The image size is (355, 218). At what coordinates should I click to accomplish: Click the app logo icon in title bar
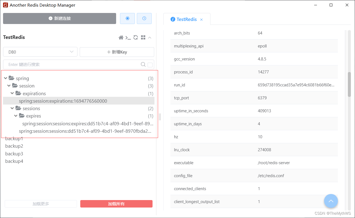(x=5, y=5)
